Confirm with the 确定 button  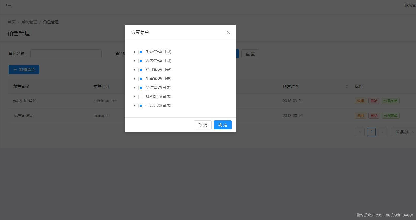point(223,125)
